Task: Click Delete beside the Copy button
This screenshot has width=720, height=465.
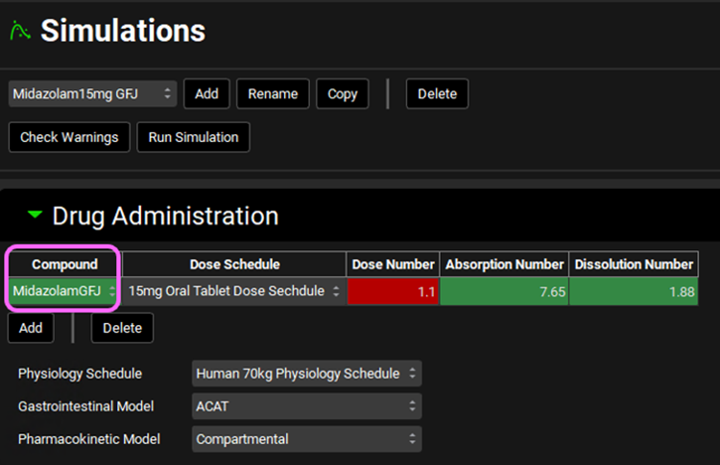Action: pyautogui.click(x=437, y=94)
